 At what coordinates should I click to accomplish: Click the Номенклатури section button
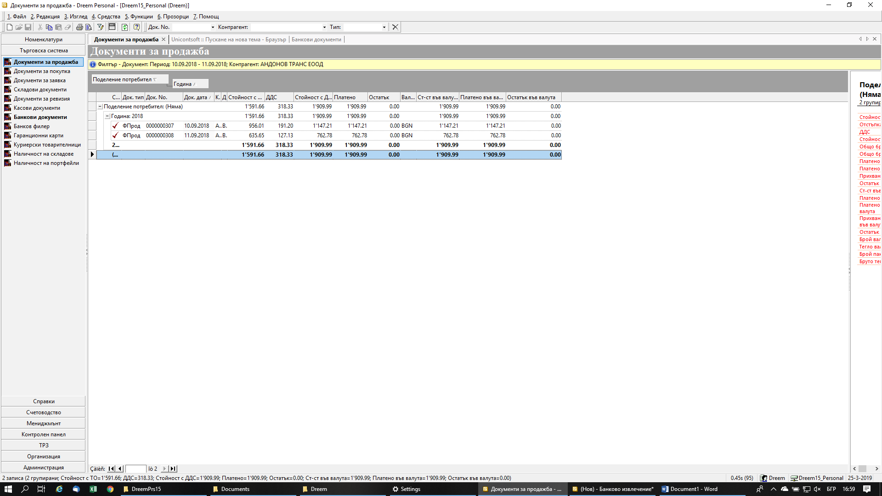44,39
